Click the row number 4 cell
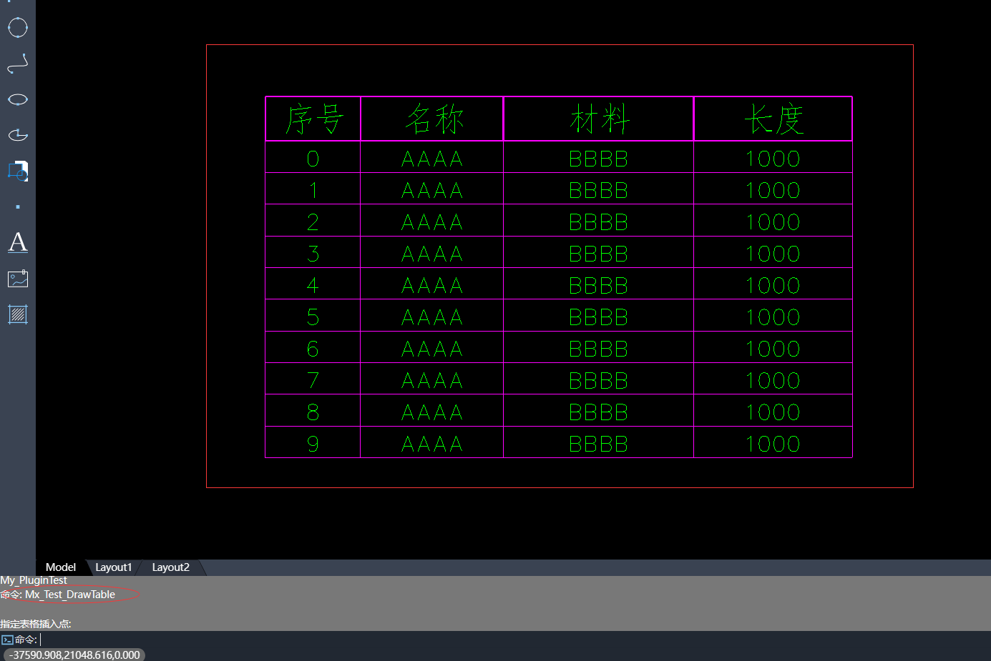The height and width of the screenshot is (661, 991). coord(313,285)
